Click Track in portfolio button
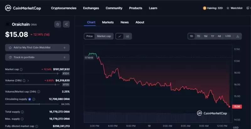This screenshot has width=251, height=129. click(37, 57)
